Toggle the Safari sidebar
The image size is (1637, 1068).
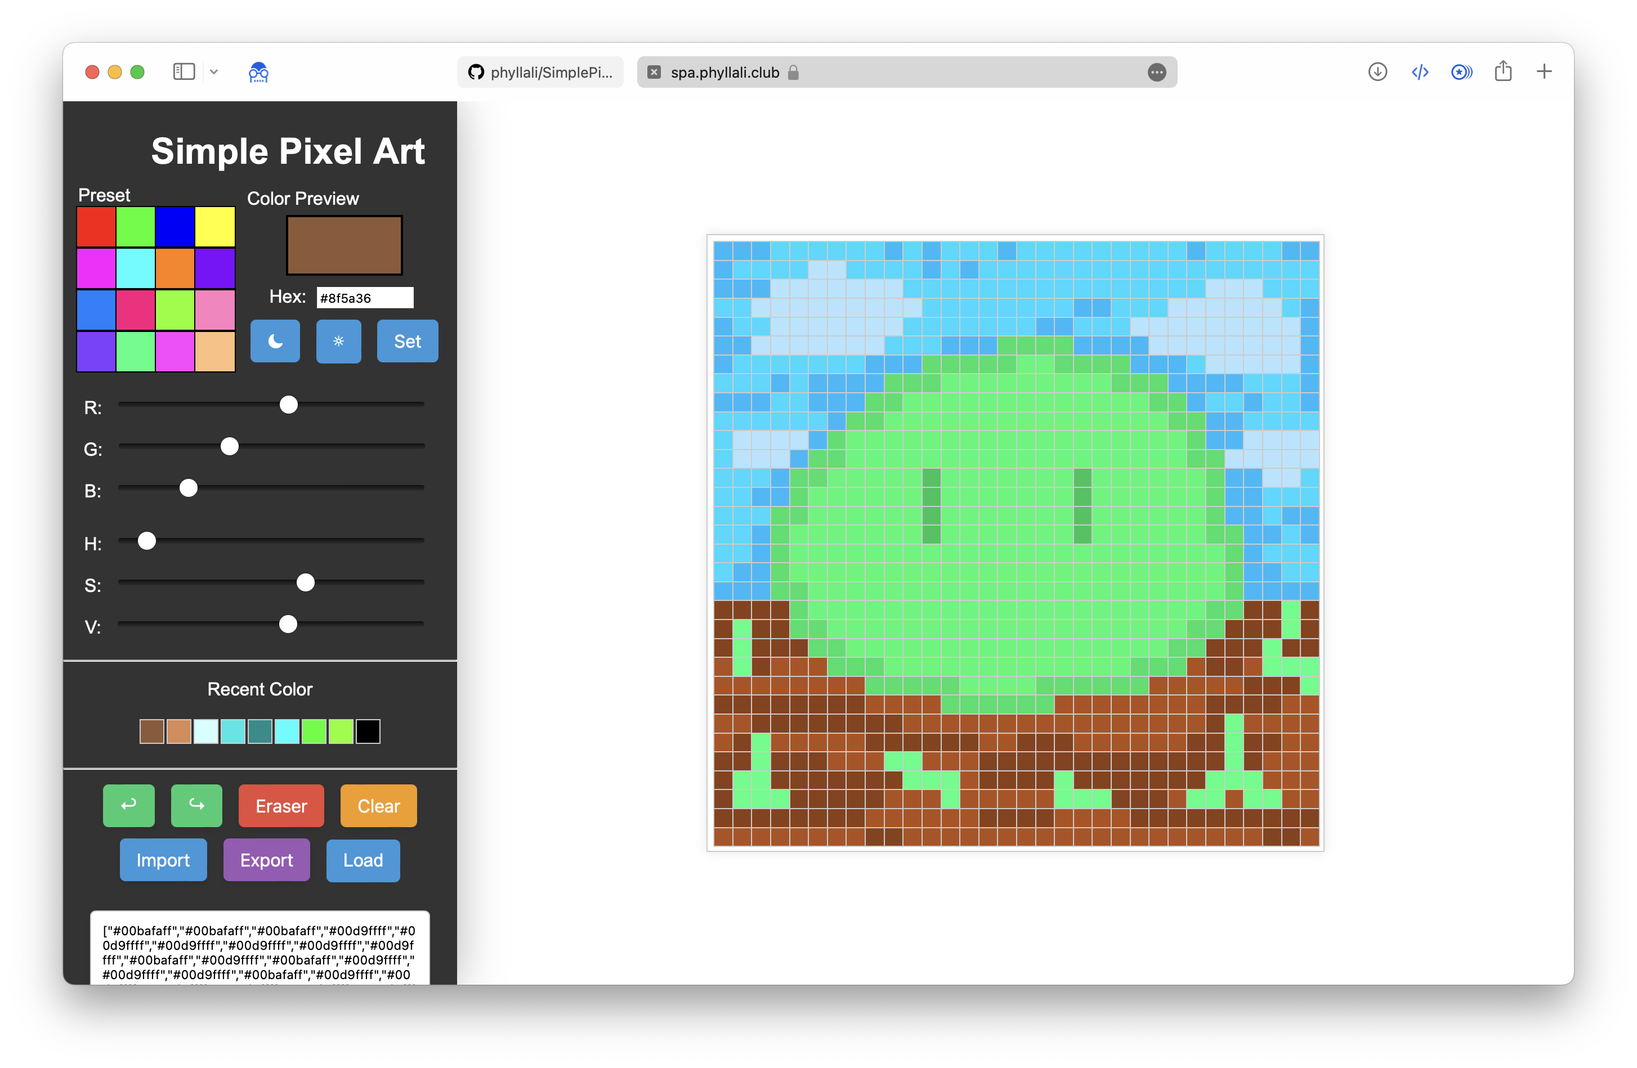click(x=184, y=71)
